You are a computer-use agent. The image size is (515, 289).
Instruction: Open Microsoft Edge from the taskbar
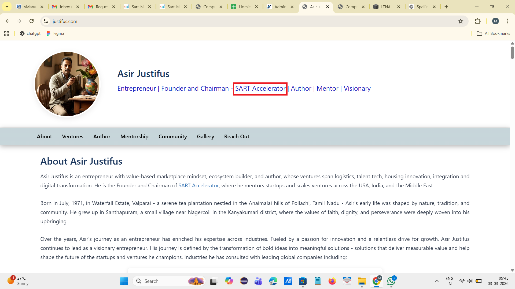(x=273, y=281)
